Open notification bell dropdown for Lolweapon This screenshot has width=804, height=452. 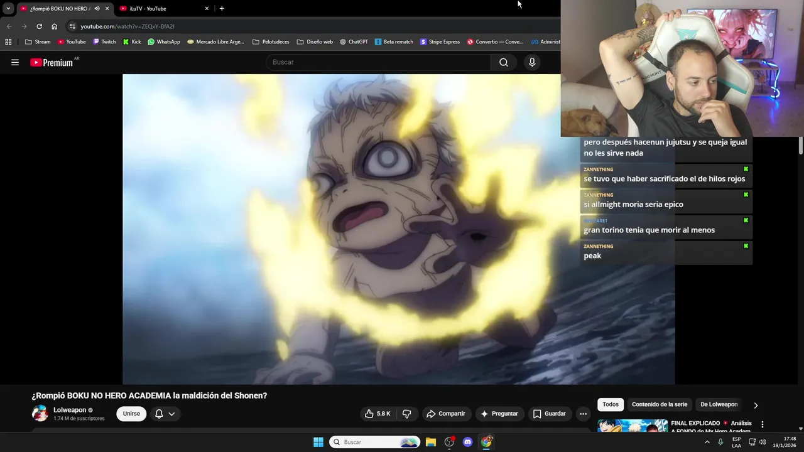coord(165,414)
